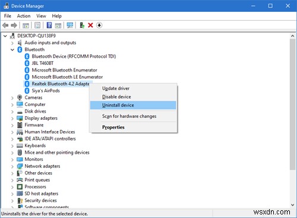The image size is (297, 218).
Task: Click the Bluetooth icon beside Microsoft Bluetooth Enumerator
Action: [27, 70]
